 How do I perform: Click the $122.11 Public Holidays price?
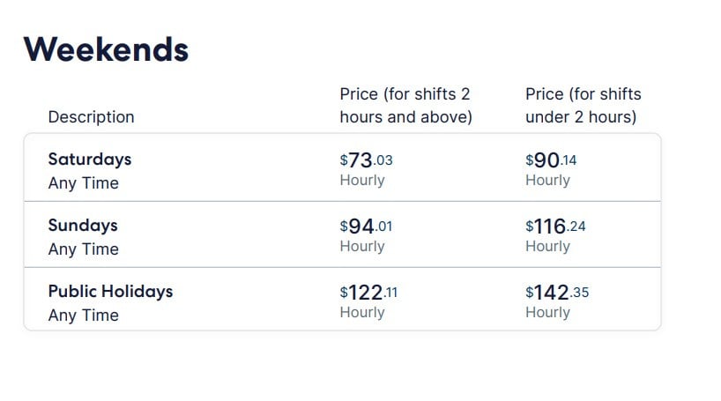(x=368, y=293)
